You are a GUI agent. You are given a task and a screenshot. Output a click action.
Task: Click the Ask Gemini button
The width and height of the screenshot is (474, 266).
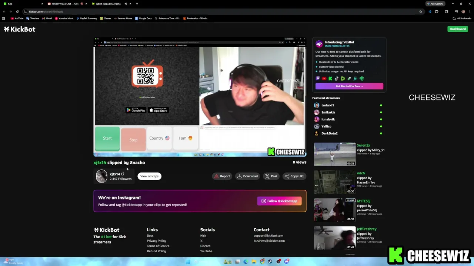click(435, 4)
